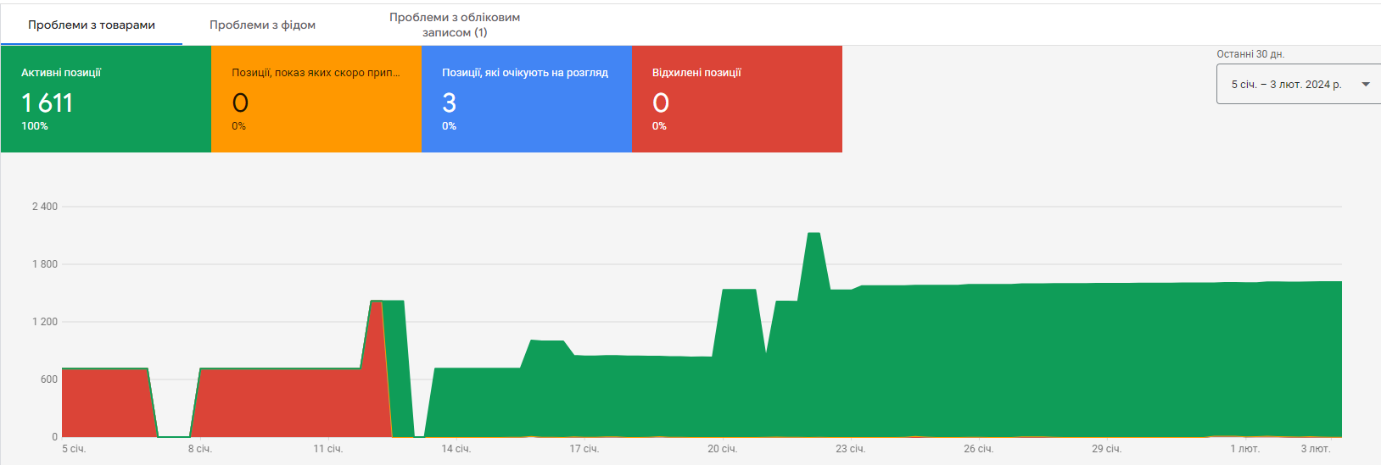Open the date range dropdown arrow
The height and width of the screenshot is (465, 1381).
tap(1365, 85)
